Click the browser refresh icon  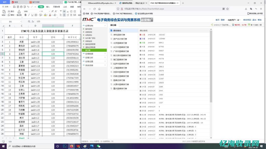click(x=95, y=9)
